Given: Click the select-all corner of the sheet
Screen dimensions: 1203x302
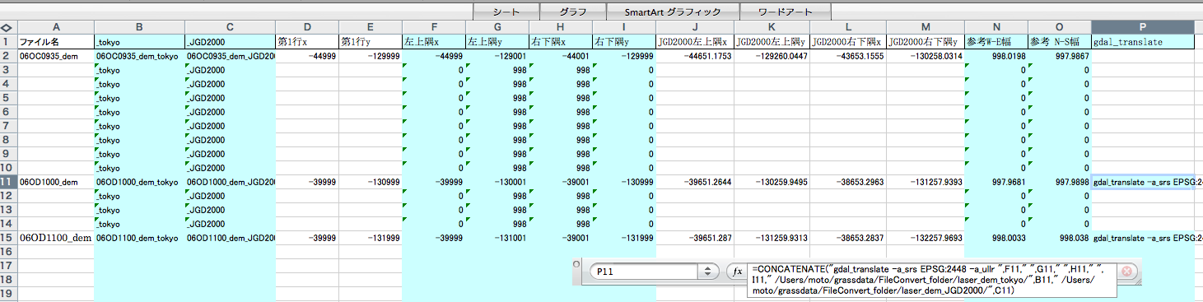Looking at the screenshot, I should 7,26.
